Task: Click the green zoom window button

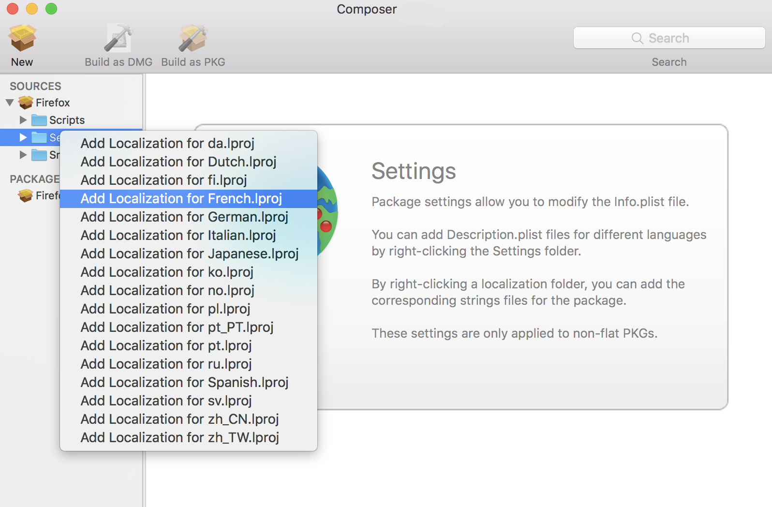Action: coord(51,9)
